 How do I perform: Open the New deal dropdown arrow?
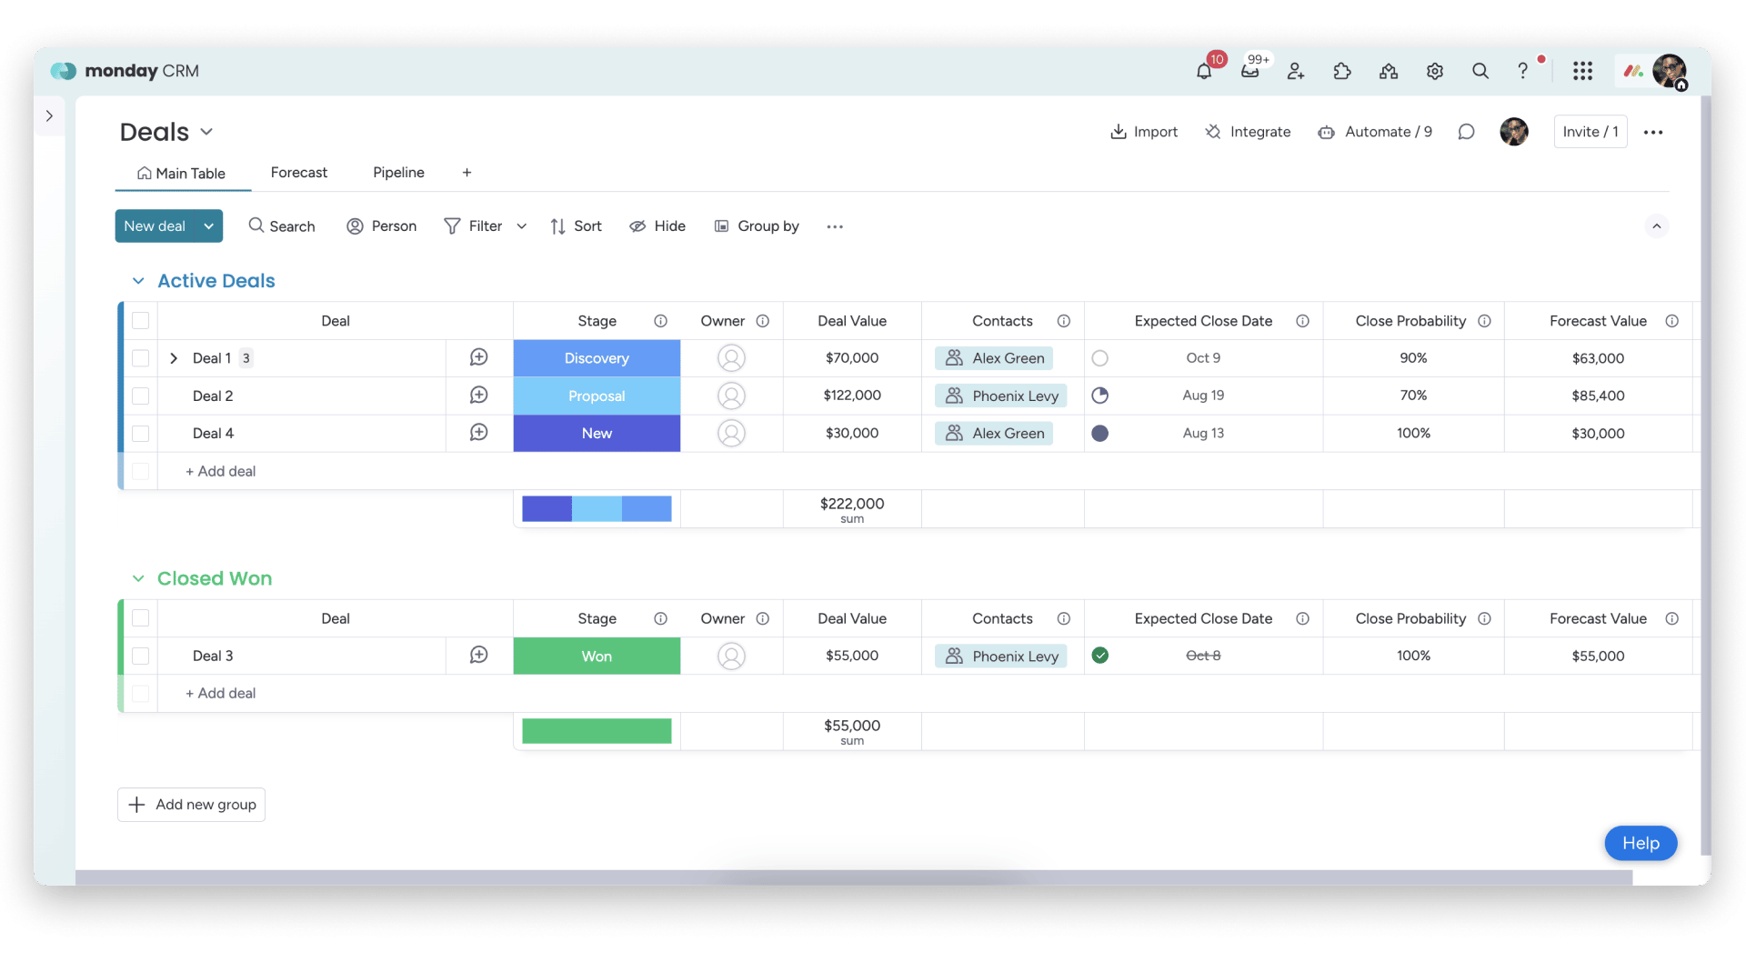pyautogui.click(x=209, y=226)
